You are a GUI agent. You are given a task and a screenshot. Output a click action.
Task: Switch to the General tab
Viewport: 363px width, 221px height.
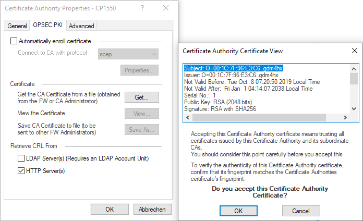point(17,26)
